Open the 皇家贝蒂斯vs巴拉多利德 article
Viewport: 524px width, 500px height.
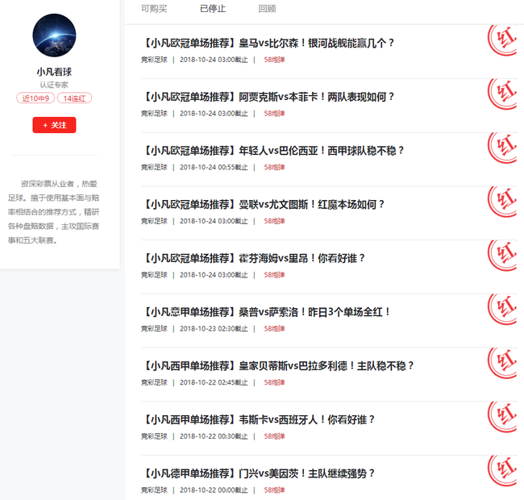(x=277, y=366)
